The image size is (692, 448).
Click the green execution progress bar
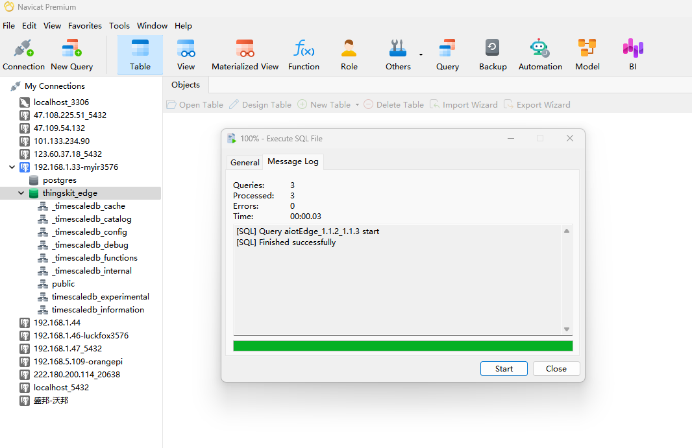tap(403, 346)
